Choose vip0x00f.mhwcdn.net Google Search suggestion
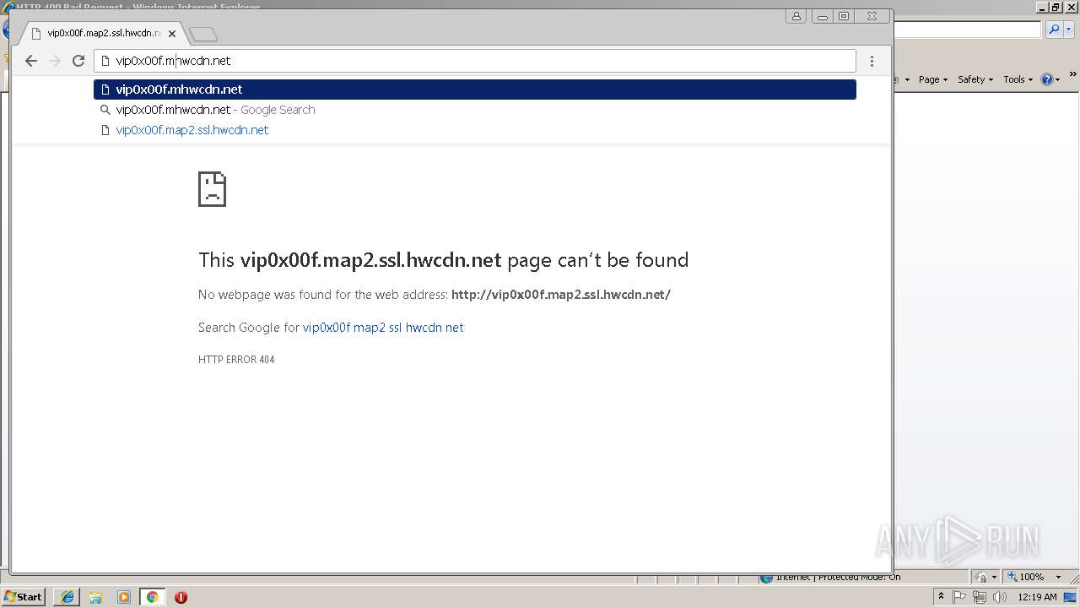The height and width of the screenshot is (608, 1080). pos(475,110)
